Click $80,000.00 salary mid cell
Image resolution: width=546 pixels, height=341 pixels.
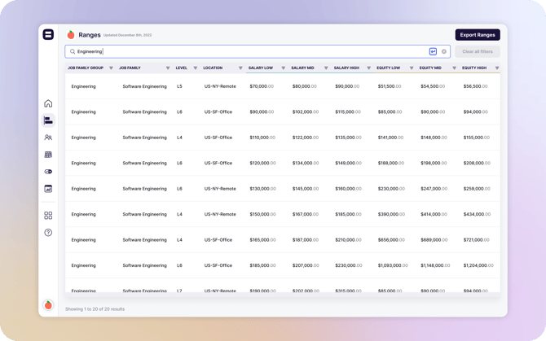tap(304, 86)
